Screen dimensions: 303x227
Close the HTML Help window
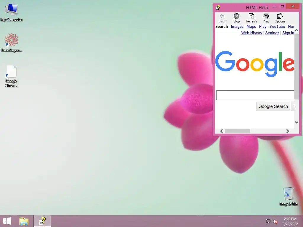pos(293,7)
